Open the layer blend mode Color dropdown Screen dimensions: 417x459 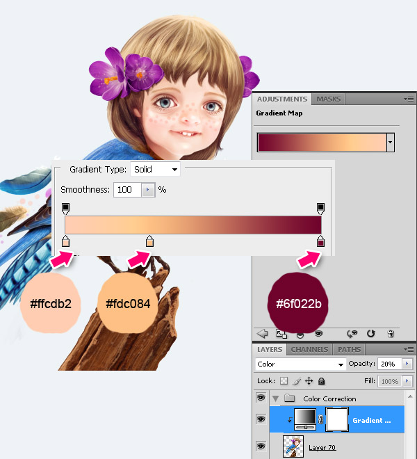[300, 364]
